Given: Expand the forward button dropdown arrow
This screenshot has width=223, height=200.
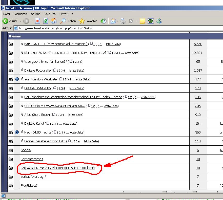Looking at the screenshot, I should tap(32, 21).
